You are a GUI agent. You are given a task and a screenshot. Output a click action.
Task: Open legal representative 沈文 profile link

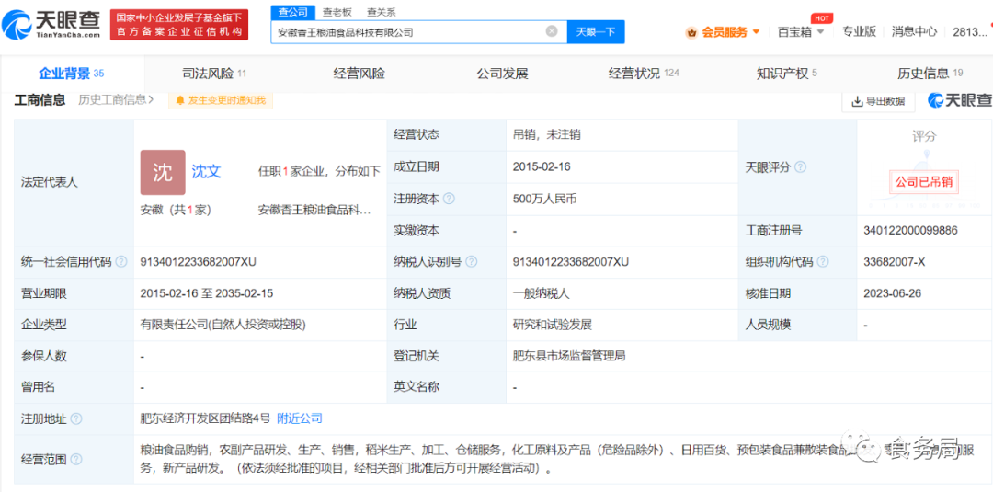click(207, 172)
